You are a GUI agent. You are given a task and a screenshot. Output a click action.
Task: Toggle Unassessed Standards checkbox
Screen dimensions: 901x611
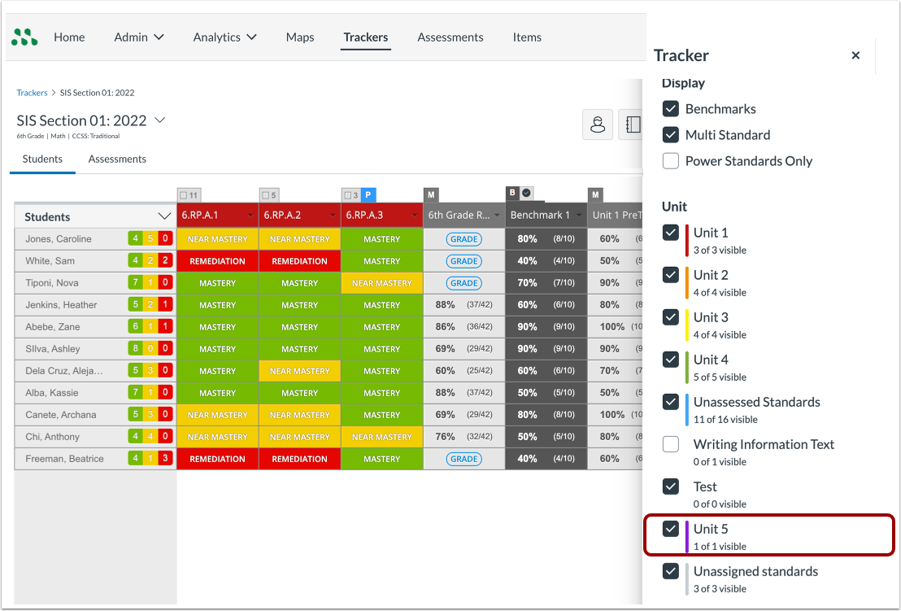(671, 402)
